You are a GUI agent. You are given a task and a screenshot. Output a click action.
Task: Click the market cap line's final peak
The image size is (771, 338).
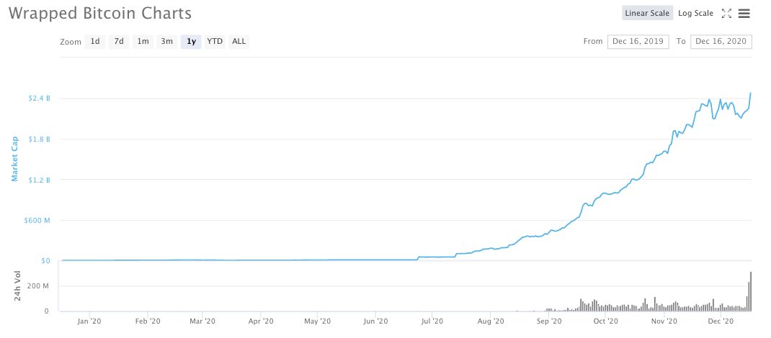[751, 93]
